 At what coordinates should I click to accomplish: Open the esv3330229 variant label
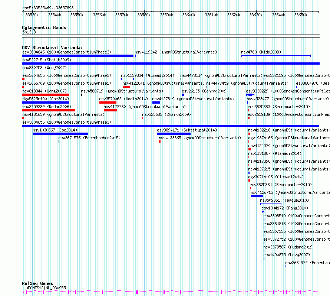coord(288,91)
